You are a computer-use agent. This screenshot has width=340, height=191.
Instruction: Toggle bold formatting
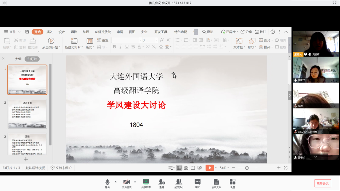(115, 46)
